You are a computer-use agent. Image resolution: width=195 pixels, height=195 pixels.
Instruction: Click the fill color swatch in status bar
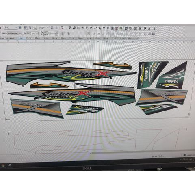click(x=184, y=155)
